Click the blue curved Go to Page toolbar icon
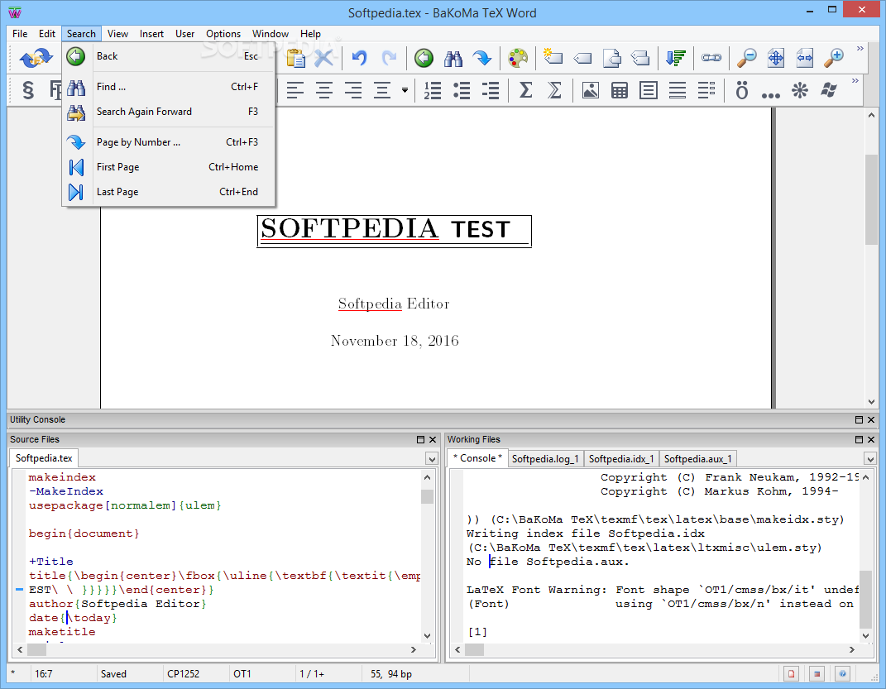886x689 pixels. tap(482, 58)
